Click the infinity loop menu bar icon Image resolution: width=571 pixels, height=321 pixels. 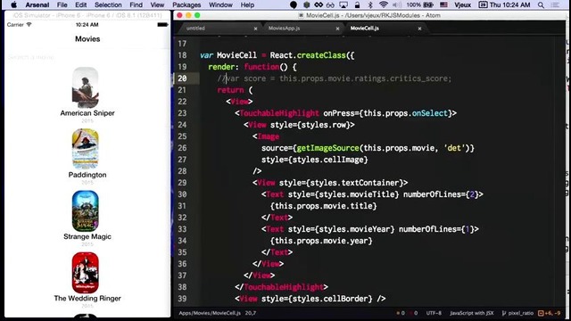coord(319,4)
